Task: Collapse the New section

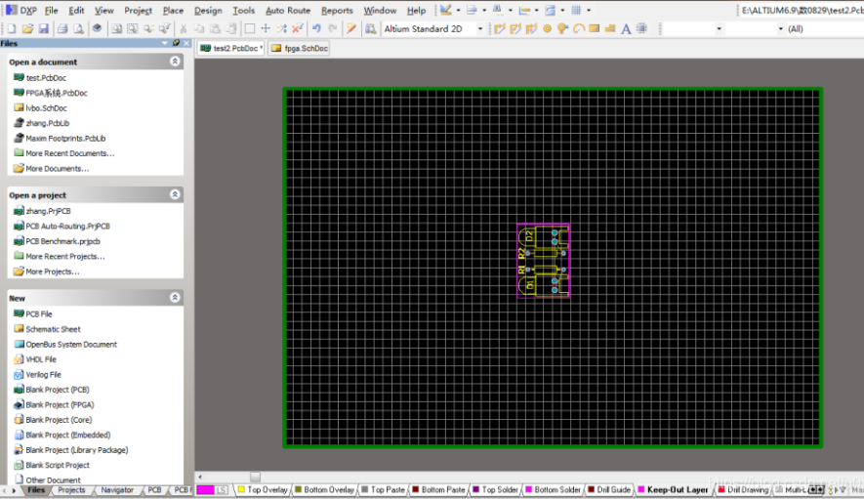Action: point(175,298)
